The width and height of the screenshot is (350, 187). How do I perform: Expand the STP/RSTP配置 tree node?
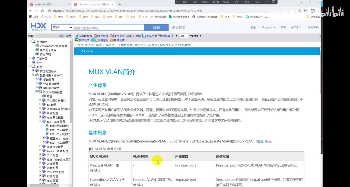[x=40, y=171]
